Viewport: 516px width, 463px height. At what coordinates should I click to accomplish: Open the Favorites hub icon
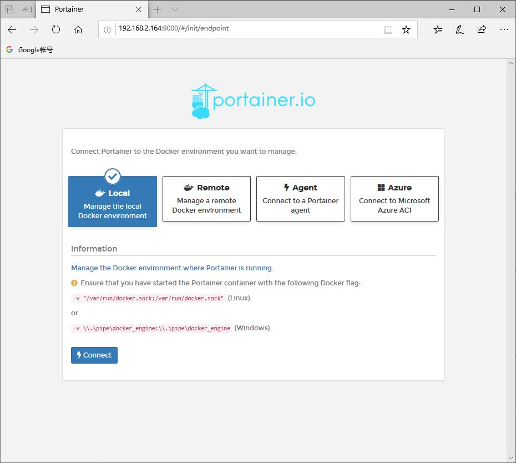pyautogui.click(x=438, y=30)
